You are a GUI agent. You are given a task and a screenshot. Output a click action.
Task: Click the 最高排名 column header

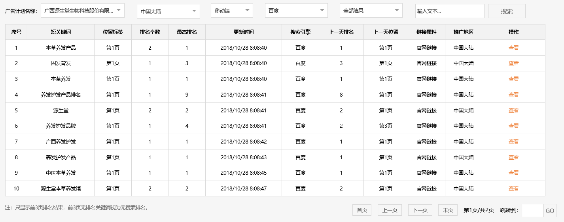[x=187, y=32]
